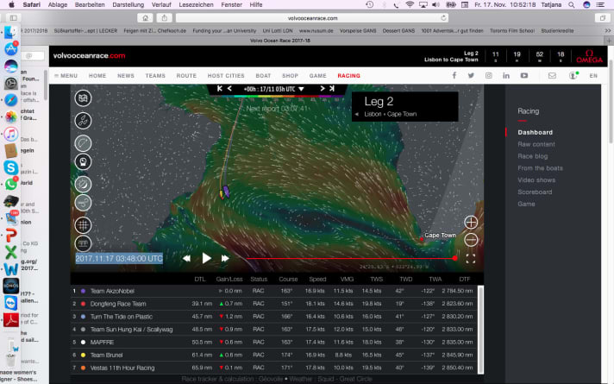Jump to first weather forecast step
Viewport: 614px width, 384px height.
tap(220, 89)
